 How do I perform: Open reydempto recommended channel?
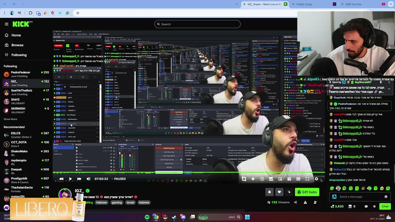[26, 162]
